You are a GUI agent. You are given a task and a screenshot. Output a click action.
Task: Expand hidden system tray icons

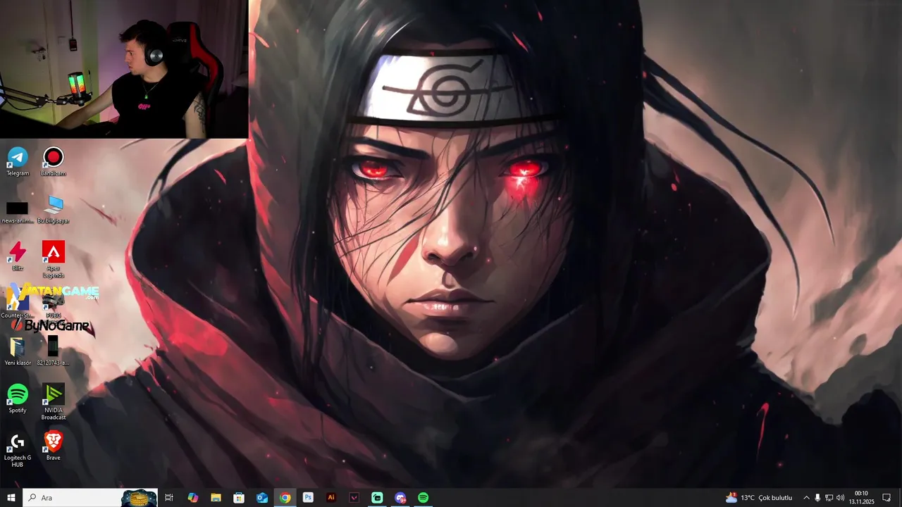tap(806, 498)
